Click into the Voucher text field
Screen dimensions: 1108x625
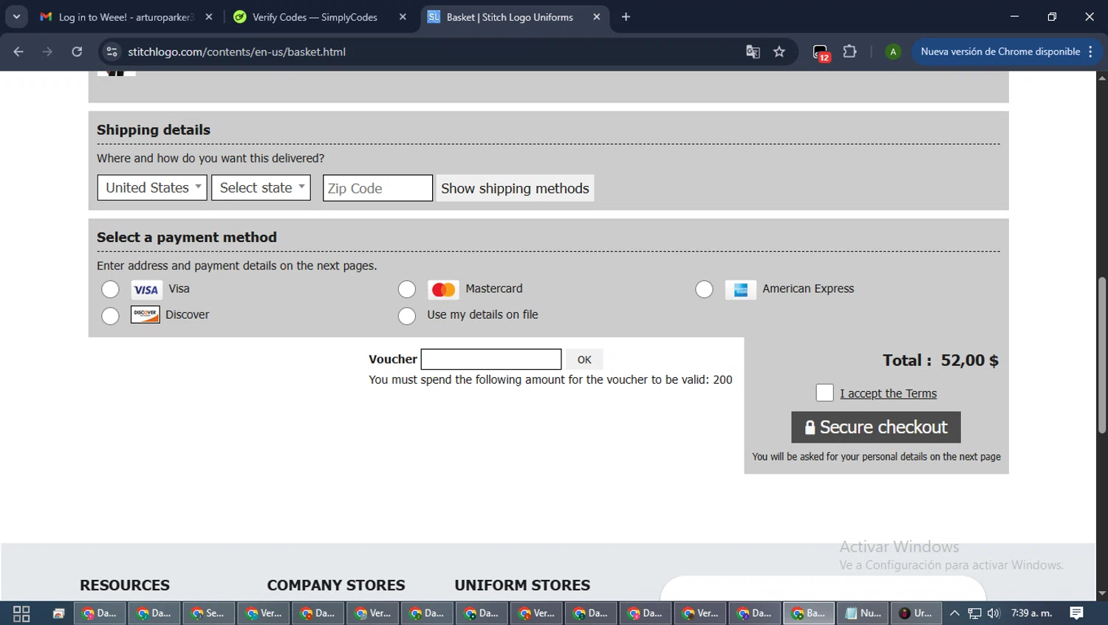[491, 359]
